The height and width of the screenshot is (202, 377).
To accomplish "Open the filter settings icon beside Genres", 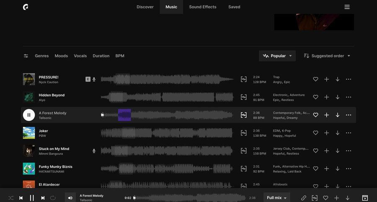I will (x=26, y=56).
